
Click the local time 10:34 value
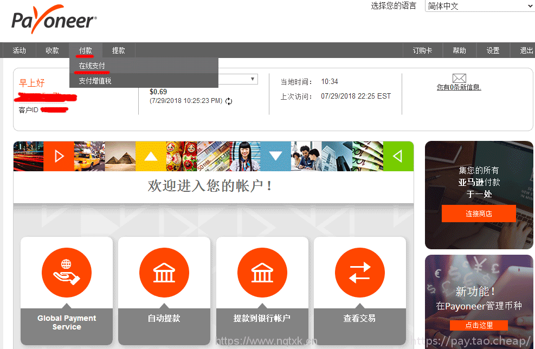(330, 81)
